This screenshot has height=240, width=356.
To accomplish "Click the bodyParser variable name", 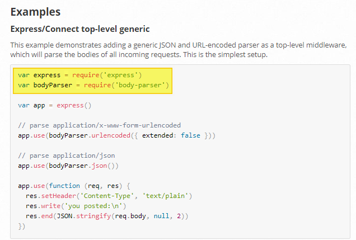I will [53, 85].
